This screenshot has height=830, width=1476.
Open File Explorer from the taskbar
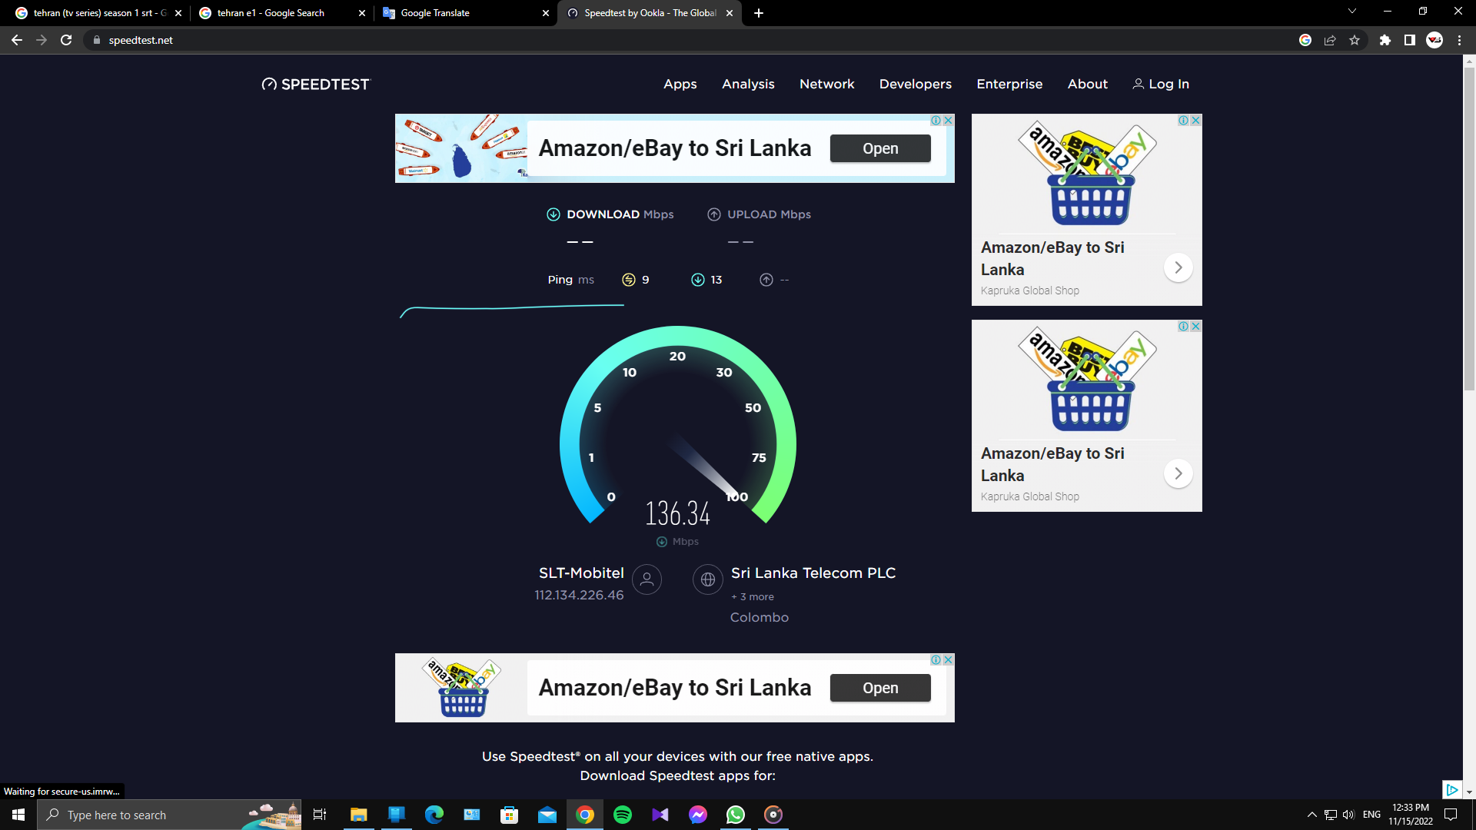(x=359, y=815)
